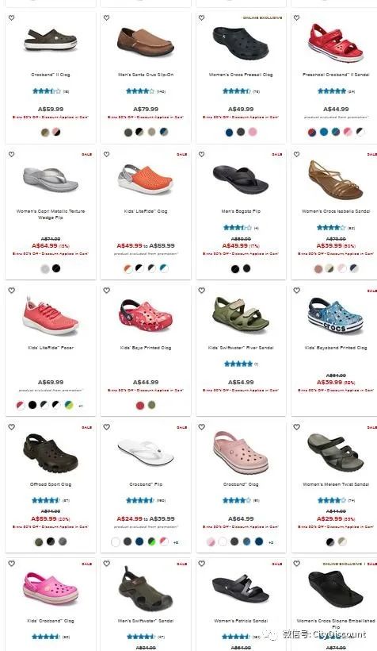The width and height of the screenshot is (377, 651).
Task: Wishlist the Kids' LiteRide Clog via heart icon
Action: pos(106,155)
